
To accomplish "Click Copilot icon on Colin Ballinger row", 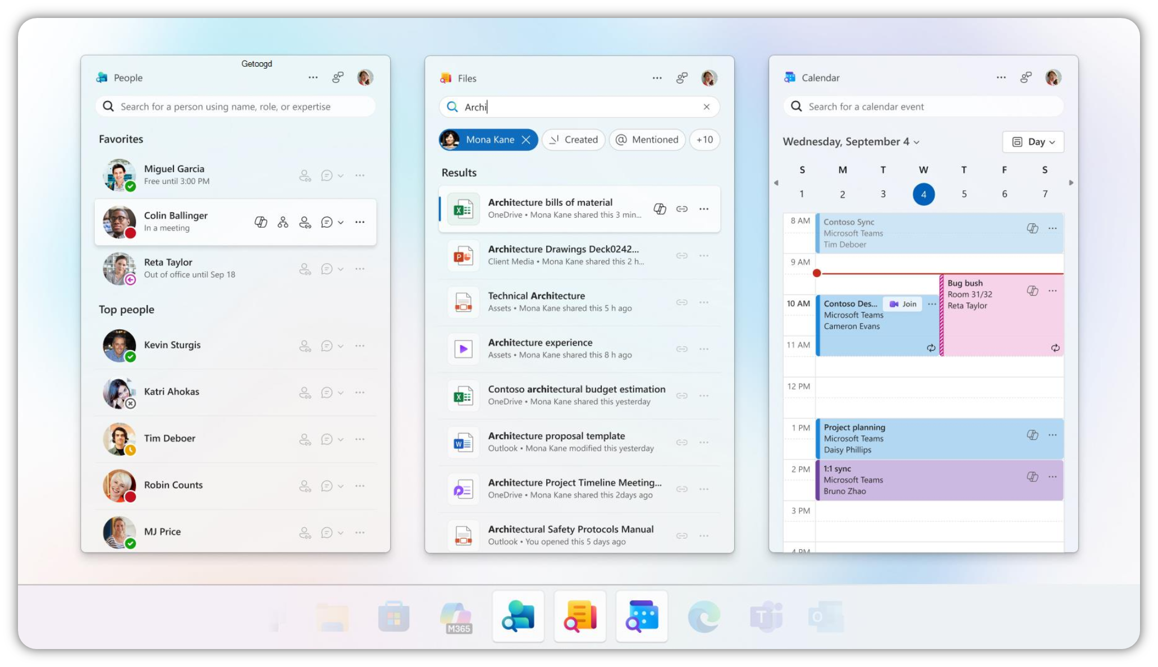I will coord(260,222).
